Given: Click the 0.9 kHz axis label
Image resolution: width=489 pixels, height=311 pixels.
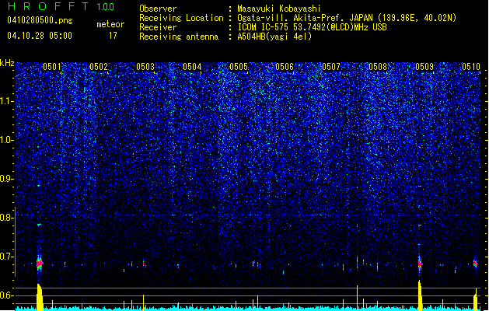Looking at the screenshot, I should click(6, 179).
